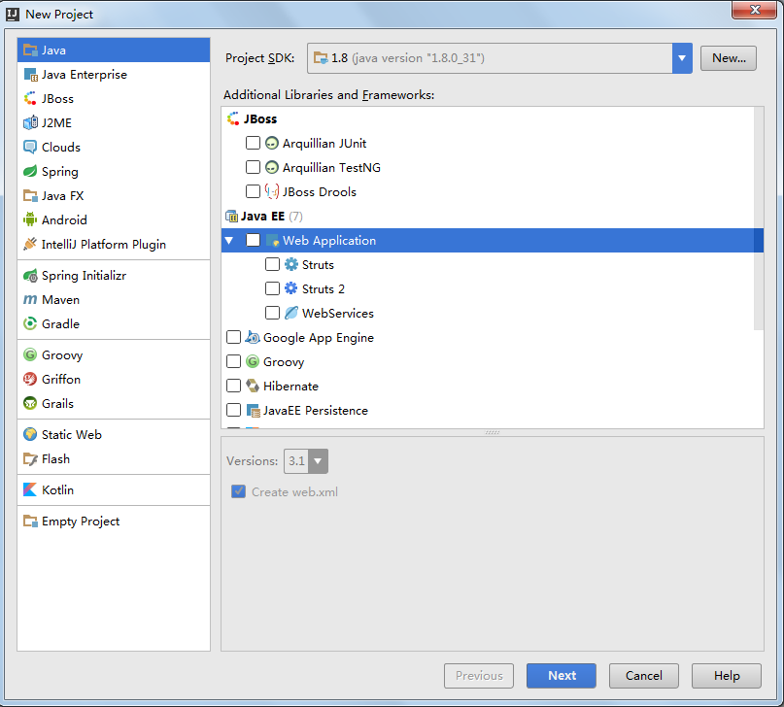Choose the Android robot icon
Image resolution: width=784 pixels, height=707 pixels.
(x=30, y=219)
